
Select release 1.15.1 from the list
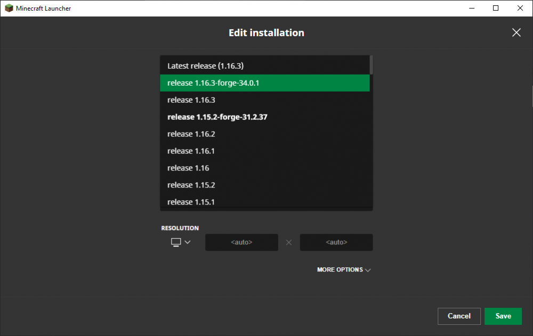pos(191,202)
